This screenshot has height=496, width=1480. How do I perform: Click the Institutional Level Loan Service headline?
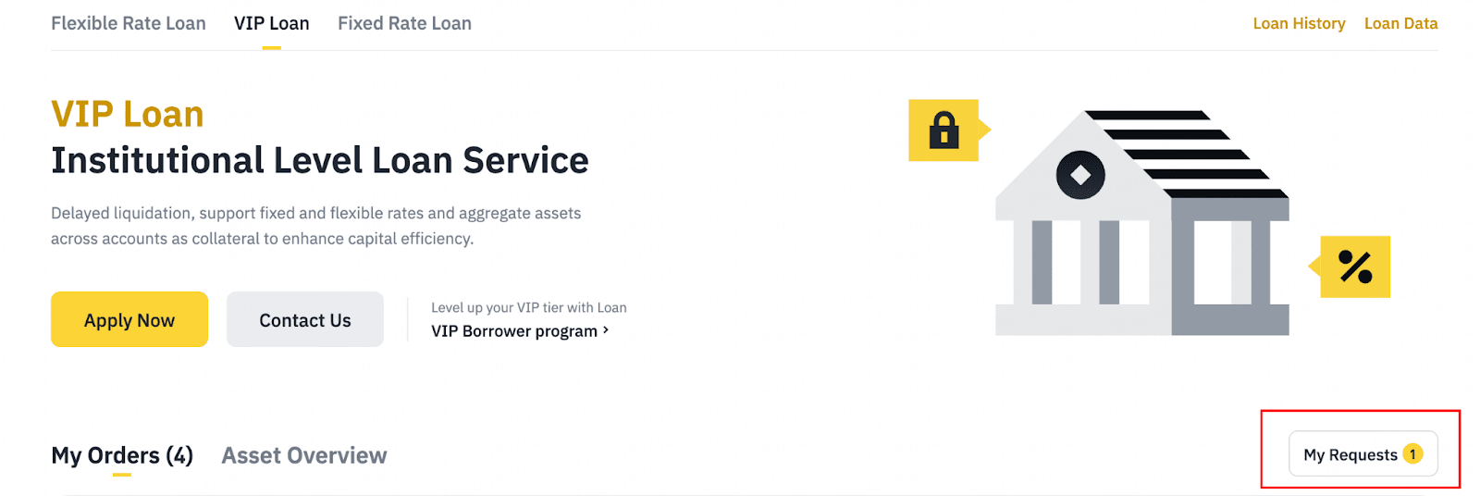[x=320, y=161]
